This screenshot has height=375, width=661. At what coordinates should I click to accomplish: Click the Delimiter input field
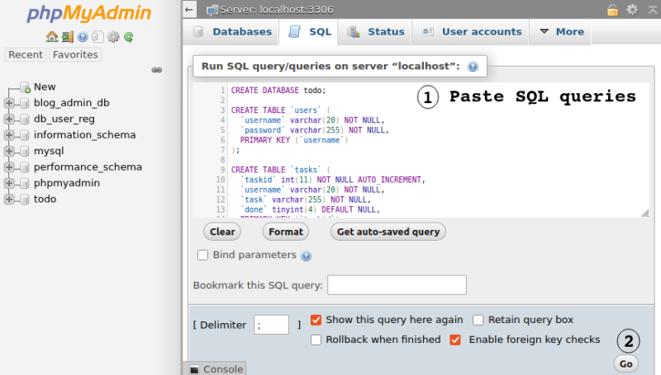point(272,325)
